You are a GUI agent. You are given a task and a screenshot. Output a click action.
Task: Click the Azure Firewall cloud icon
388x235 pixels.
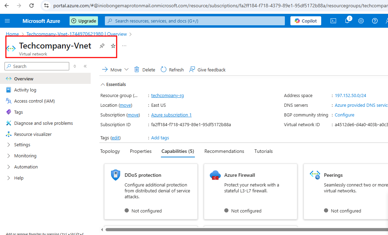pyautogui.click(x=215, y=175)
